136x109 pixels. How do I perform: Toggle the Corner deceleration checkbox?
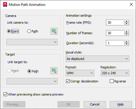coord(68,81)
